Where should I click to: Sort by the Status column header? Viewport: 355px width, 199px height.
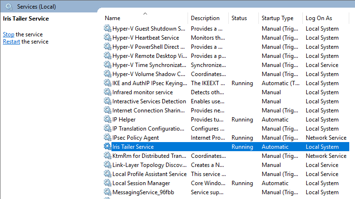239,18
